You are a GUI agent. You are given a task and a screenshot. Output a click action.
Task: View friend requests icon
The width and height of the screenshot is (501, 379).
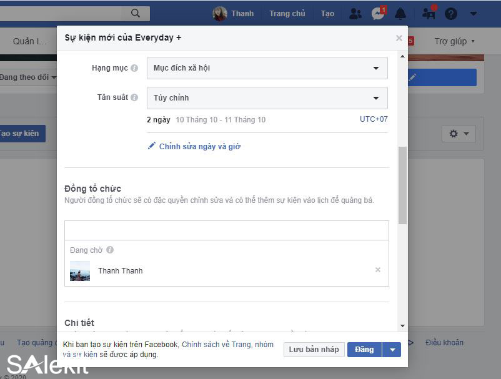(x=355, y=12)
